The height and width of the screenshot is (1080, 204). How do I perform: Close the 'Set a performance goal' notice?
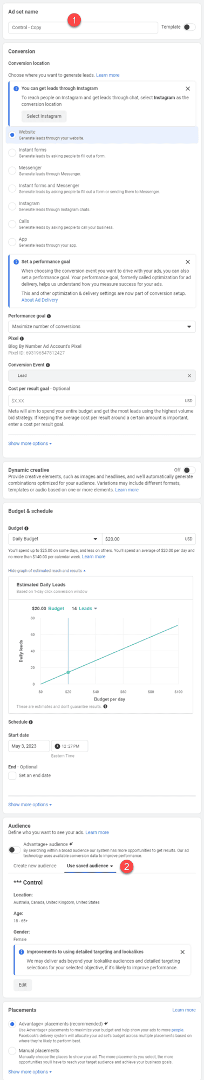pos(188,262)
